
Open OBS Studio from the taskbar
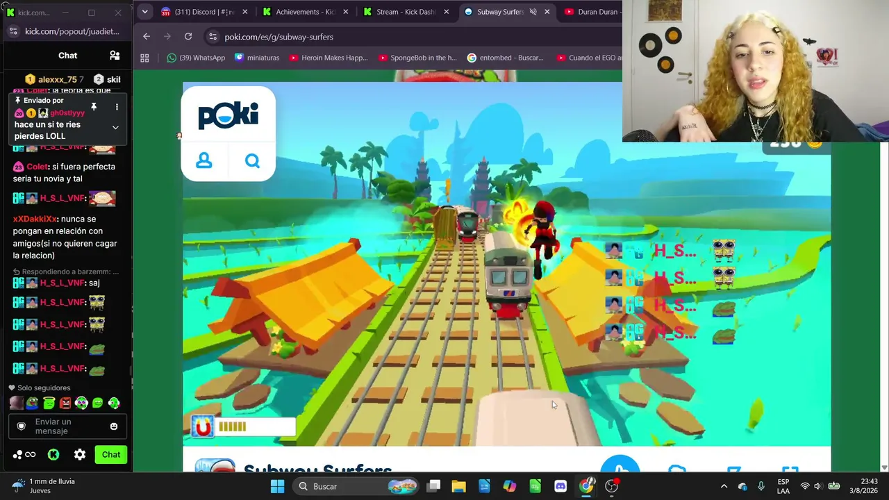[x=612, y=486]
